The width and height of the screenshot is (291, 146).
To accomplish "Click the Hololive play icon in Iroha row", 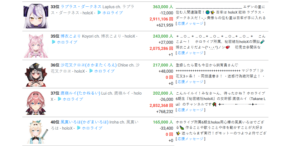I will [79, 128].
